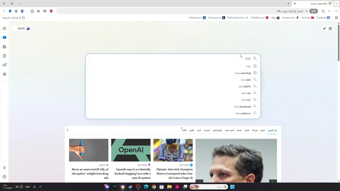Open Steam from the taskbar
This screenshot has height=191, width=340.
[x=130, y=187]
